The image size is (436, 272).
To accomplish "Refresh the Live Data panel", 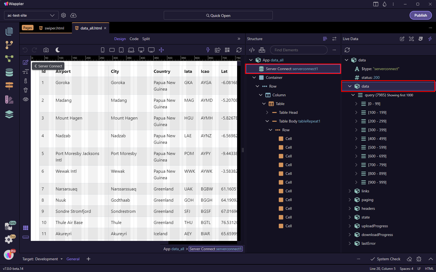I will click(x=347, y=50).
